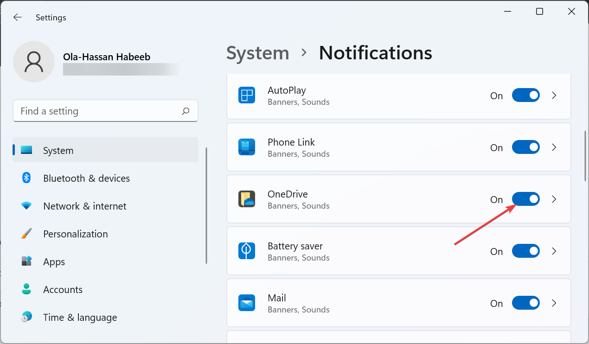Click the sidebar navigation scrollbar
Image resolution: width=589 pixels, height=344 pixels.
click(206, 206)
